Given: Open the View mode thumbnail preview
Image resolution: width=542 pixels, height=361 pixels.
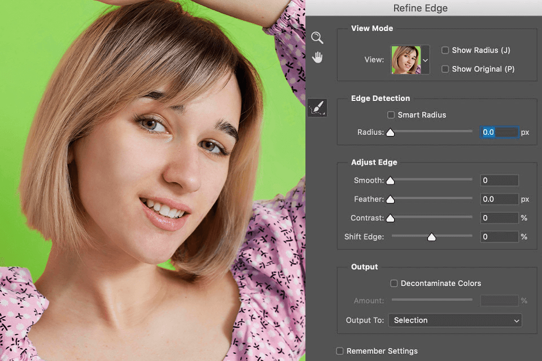Looking at the screenshot, I should (406, 60).
